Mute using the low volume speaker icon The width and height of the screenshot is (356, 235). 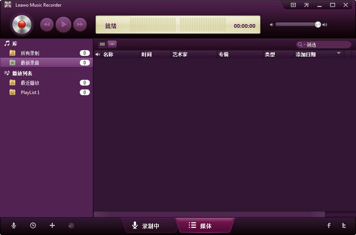pos(272,24)
